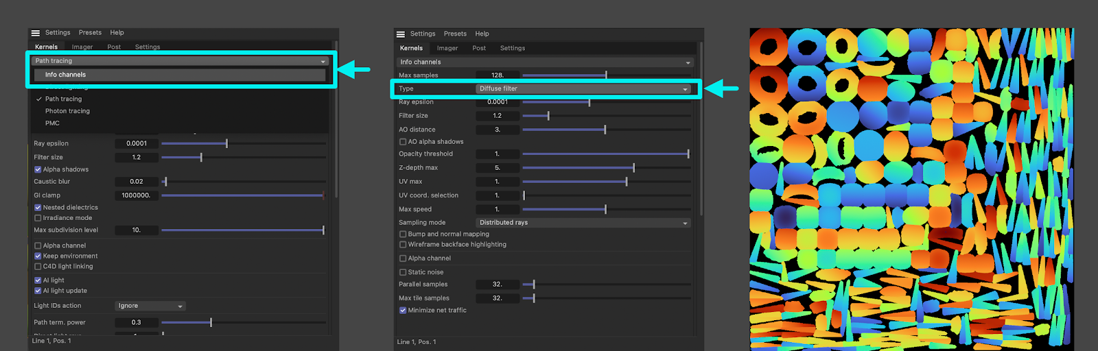Open the Presets menu in the right panel
The width and height of the screenshot is (1098, 351).
point(455,34)
